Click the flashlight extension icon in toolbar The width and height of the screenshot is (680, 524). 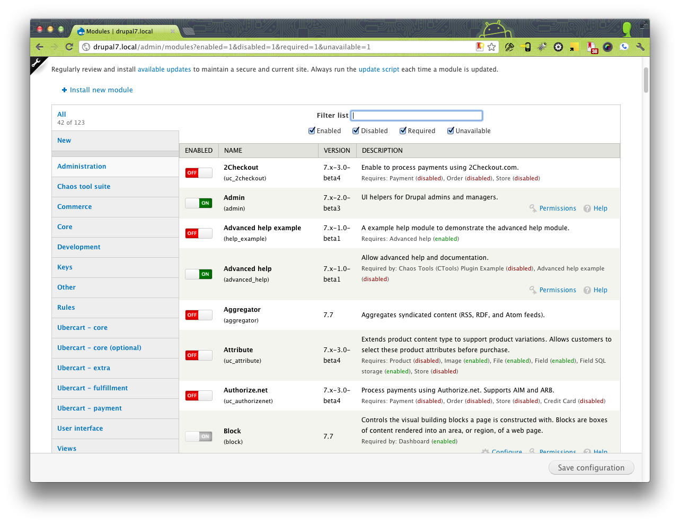click(509, 47)
